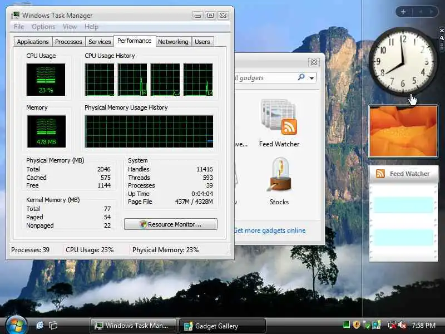This screenshot has width=445, height=334.
Task: Click the Up Time value 0:04:04
Action: pyautogui.click(x=202, y=194)
